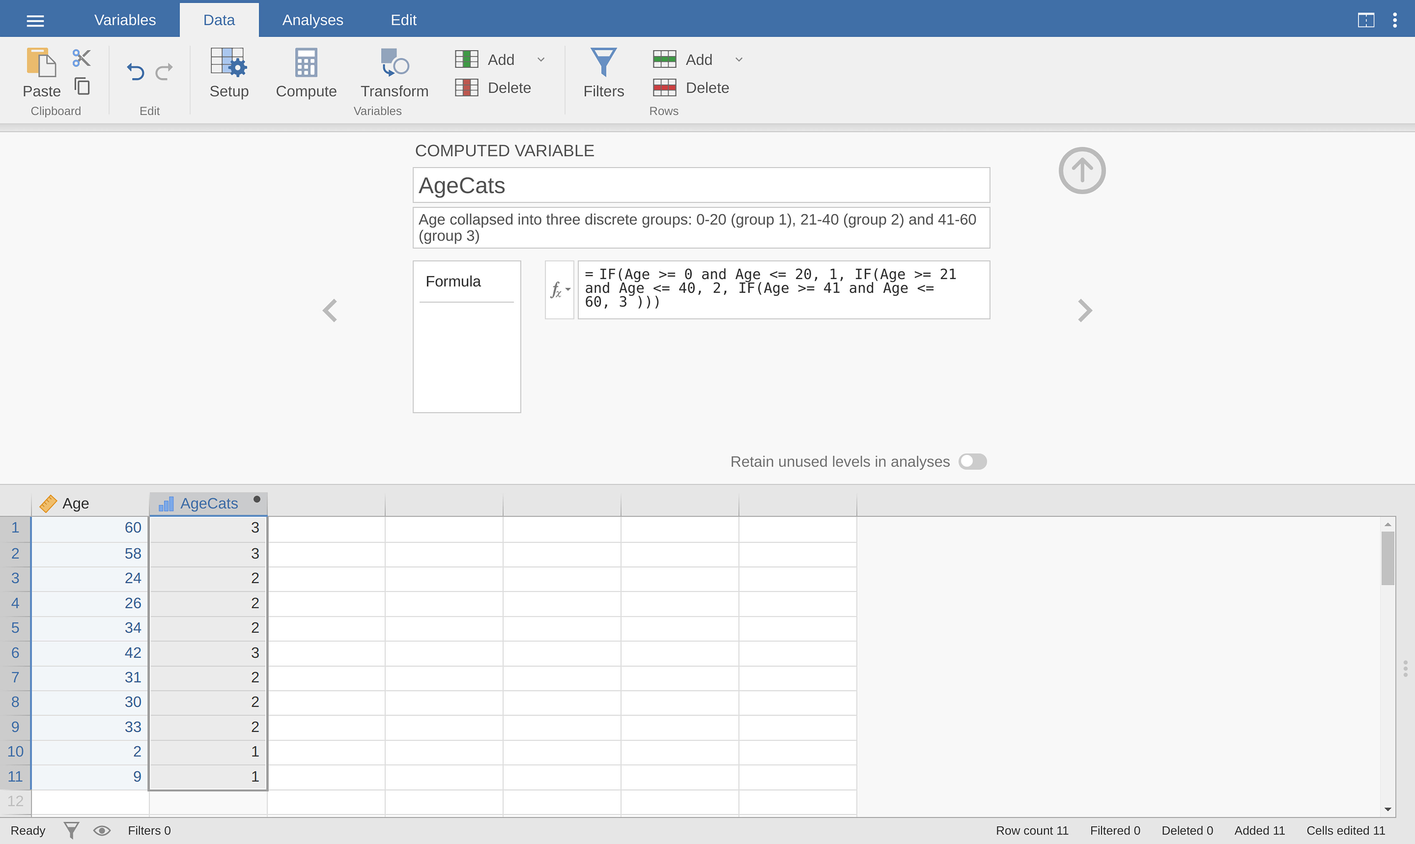Viewport: 1415px width, 844px height.
Task: Create a new computed variable with Compute
Action: pyautogui.click(x=306, y=73)
